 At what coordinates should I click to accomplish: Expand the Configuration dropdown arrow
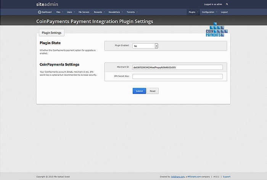[217, 12]
